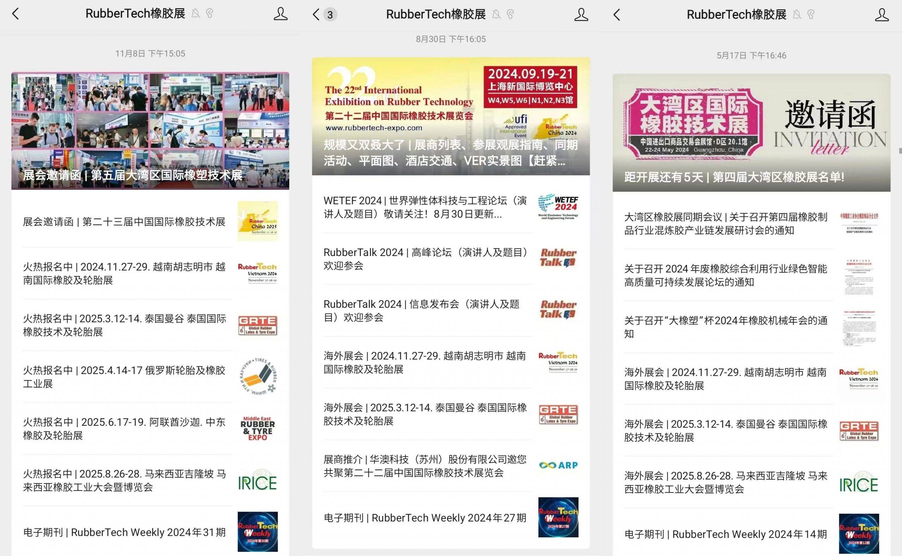Open 第五届大湾区国际橡塑技术展 invitation banner
Viewport: 902px width, 556px height.
[150, 131]
